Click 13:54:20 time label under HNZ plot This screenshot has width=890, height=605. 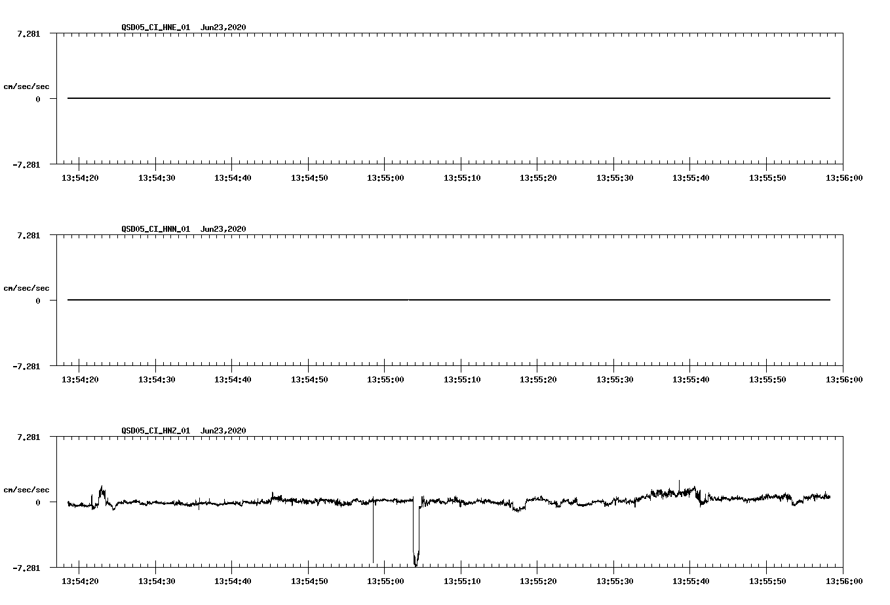click(79, 581)
